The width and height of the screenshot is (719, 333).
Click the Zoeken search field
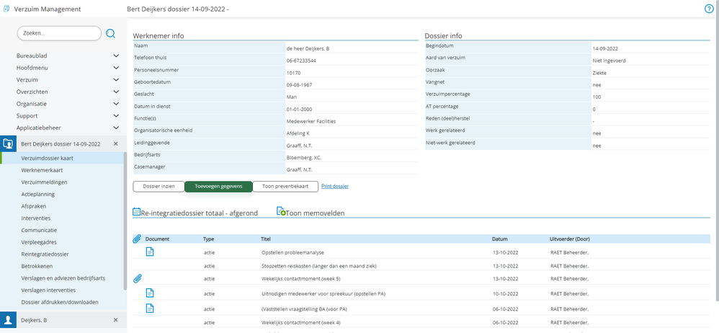pyautogui.click(x=59, y=33)
